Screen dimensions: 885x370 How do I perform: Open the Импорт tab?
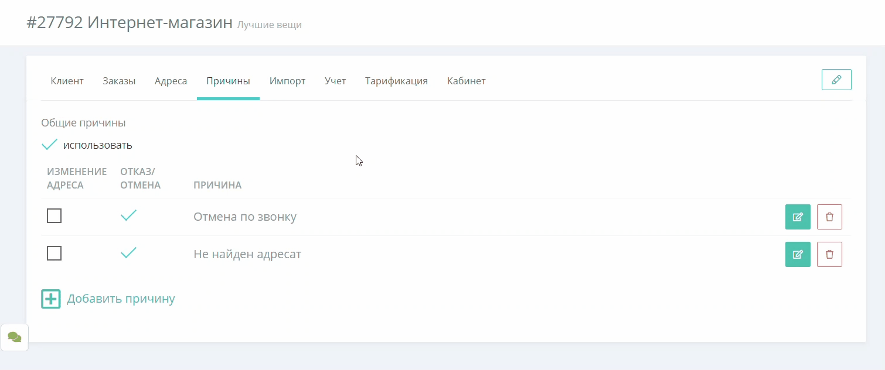click(x=288, y=81)
